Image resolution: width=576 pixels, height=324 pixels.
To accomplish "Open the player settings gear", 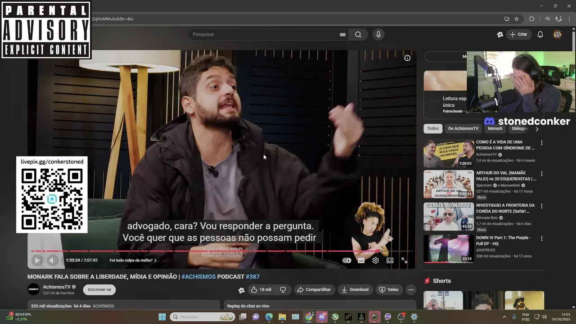I will 375,260.
